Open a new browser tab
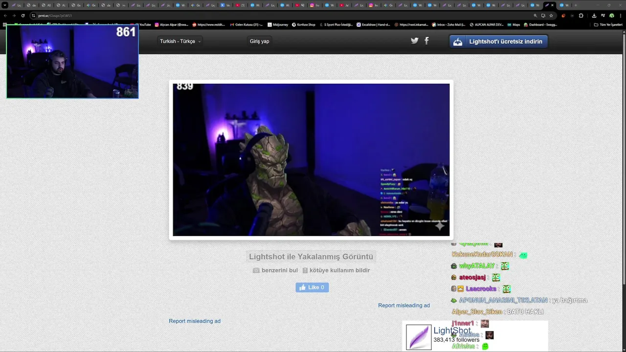The image size is (626, 352). click(x=576, y=5)
